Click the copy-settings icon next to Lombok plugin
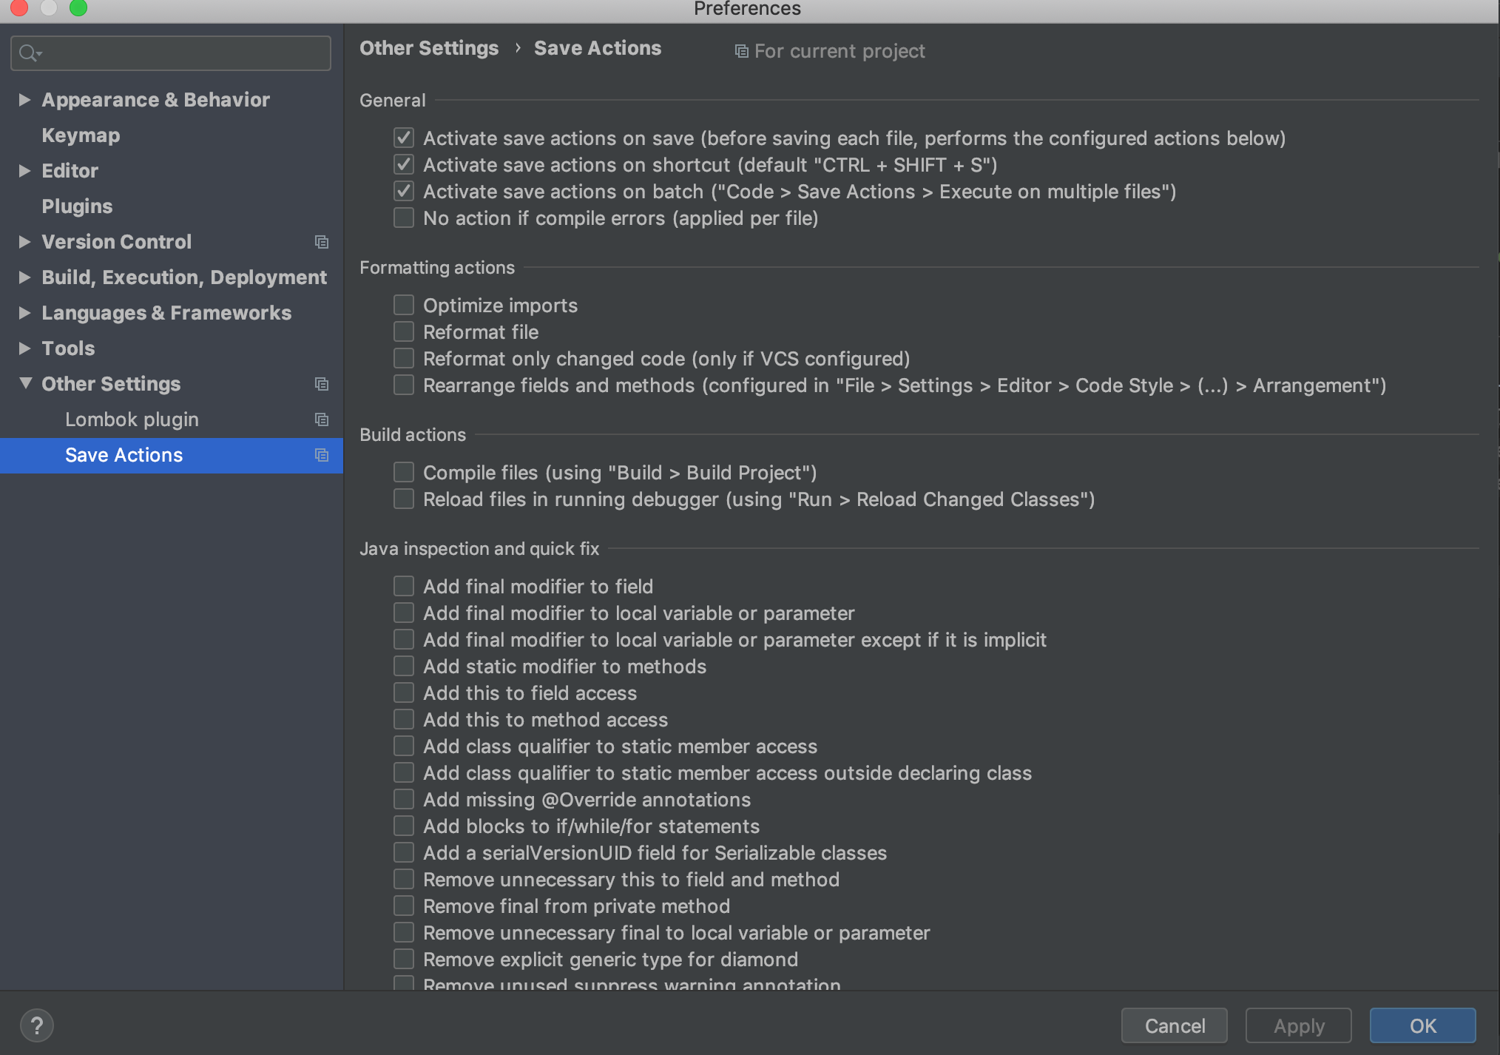The image size is (1500, 1055). click(x=322, y=419)
